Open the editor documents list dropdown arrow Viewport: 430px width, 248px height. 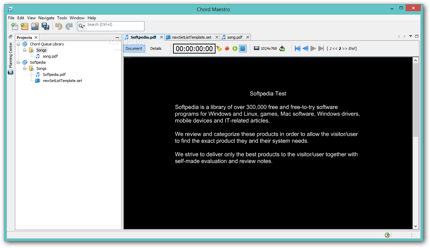pyautogui.click(x=411, y=36)
